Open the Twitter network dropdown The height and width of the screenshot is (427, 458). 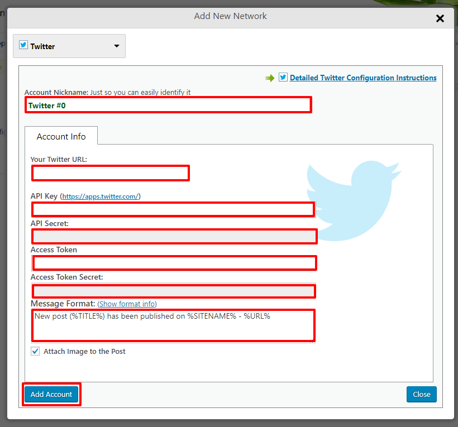[x=69, y=46]
